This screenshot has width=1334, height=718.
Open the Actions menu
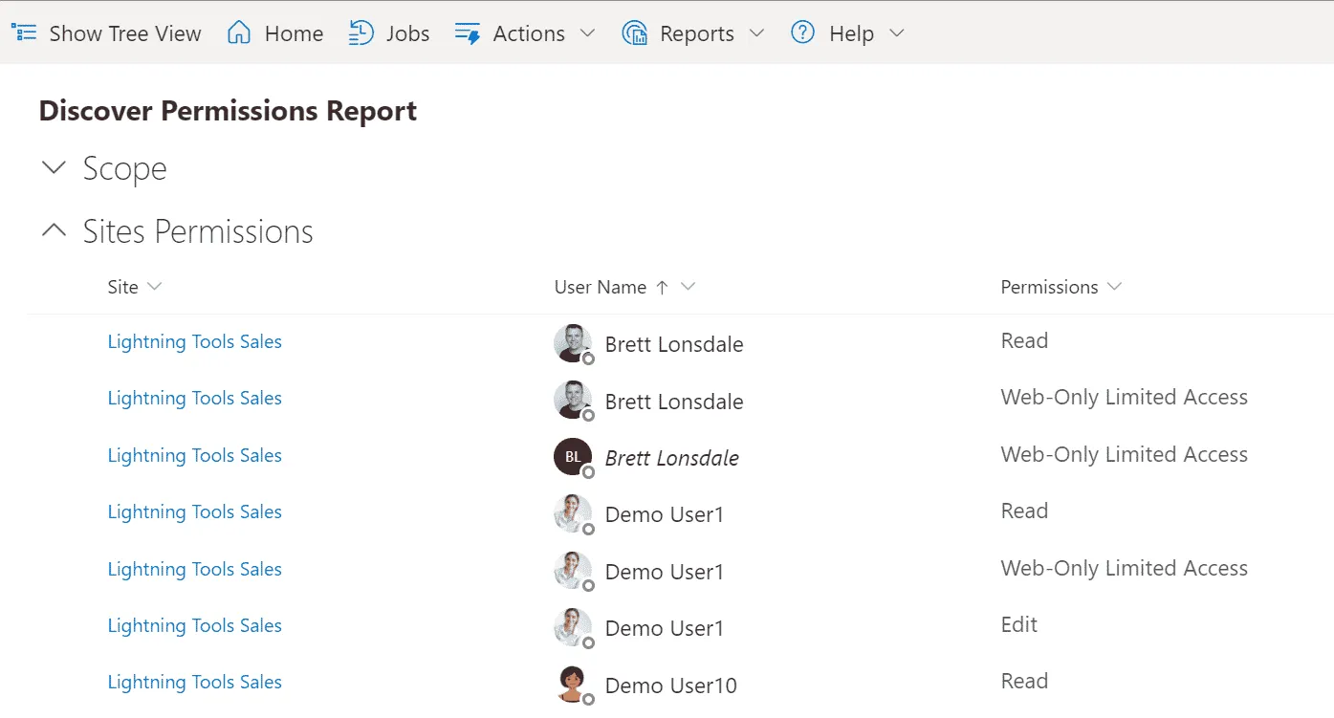(x=527, y=33)
